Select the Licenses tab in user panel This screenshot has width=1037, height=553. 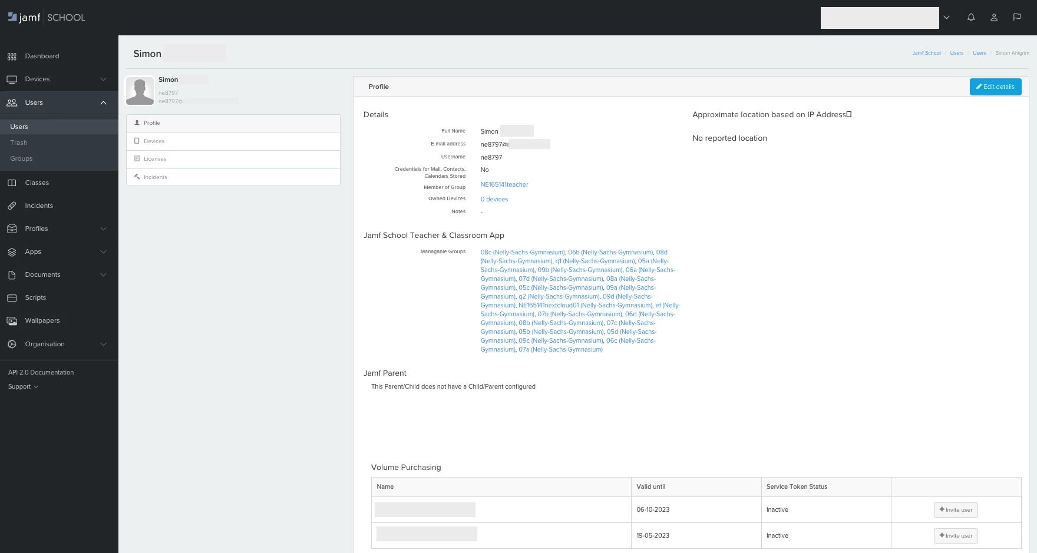click(233, 159)
